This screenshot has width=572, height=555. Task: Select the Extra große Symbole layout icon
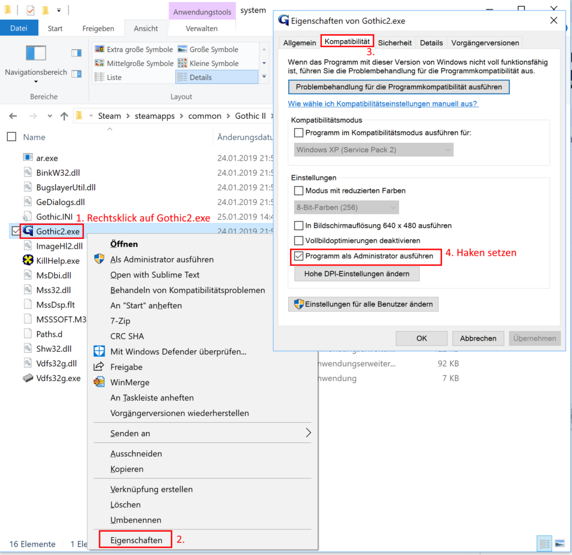pyautogui.click(x=99, y=50)
